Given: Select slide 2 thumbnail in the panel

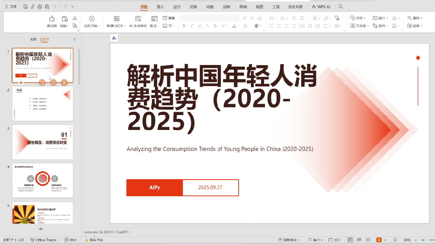Looking at the screenshot, I should point(42,104).
